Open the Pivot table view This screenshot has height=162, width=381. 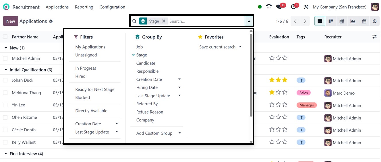tap(342, 21)
